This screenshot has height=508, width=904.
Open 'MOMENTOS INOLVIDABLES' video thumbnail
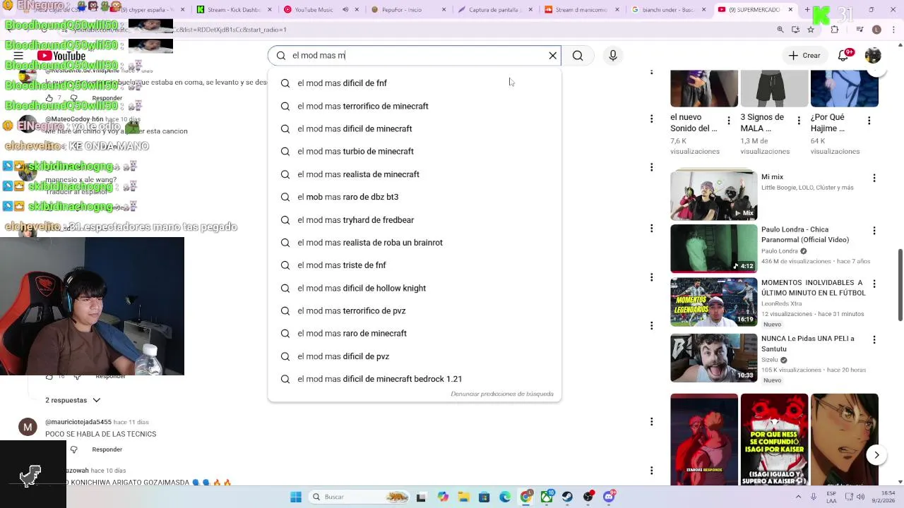(x=713, y=302)
